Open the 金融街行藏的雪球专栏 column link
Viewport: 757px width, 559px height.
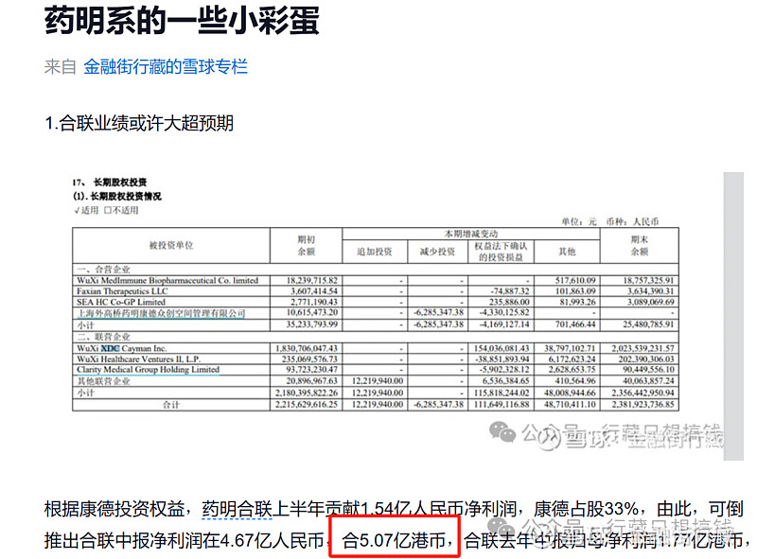pos(166,66)
